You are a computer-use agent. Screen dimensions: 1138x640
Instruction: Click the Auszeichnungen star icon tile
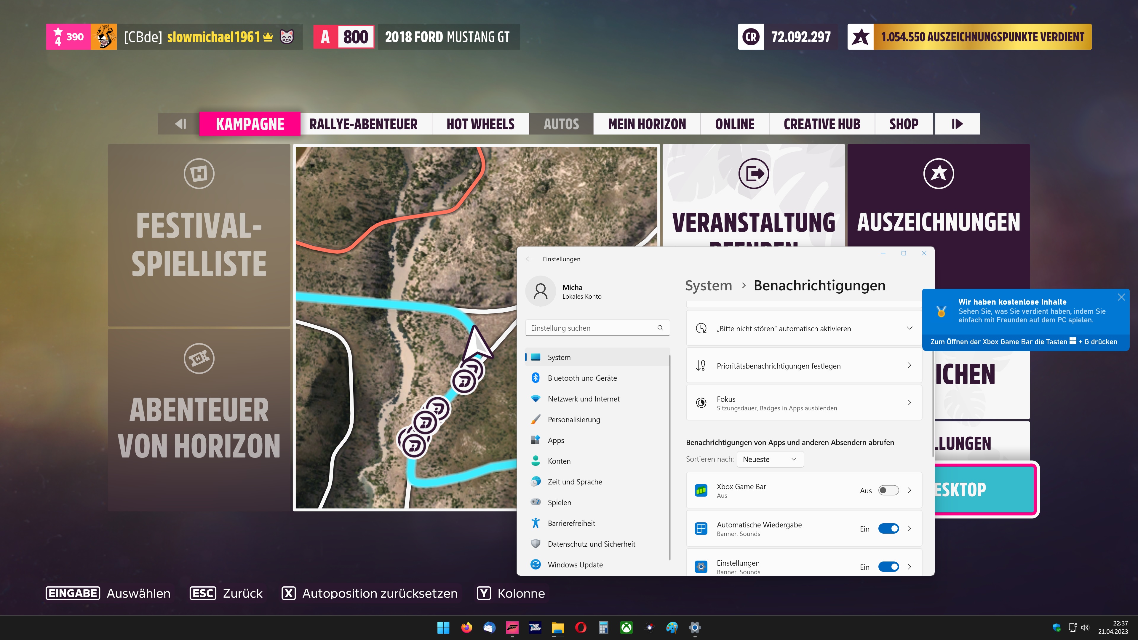[938, 174]
